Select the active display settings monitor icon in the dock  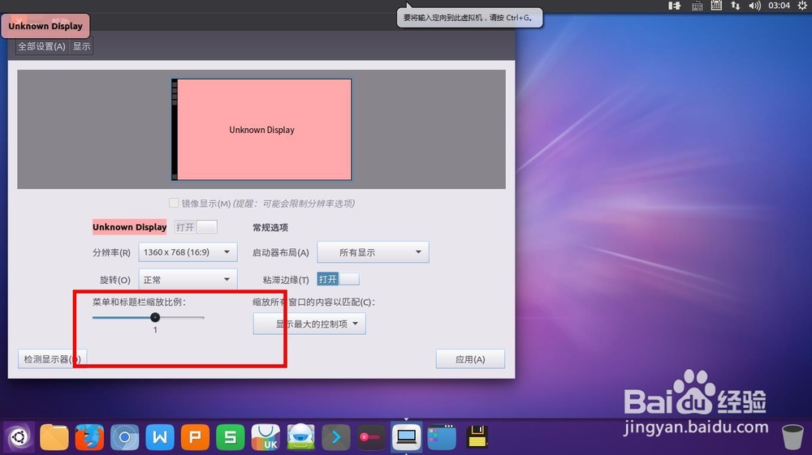406,437
